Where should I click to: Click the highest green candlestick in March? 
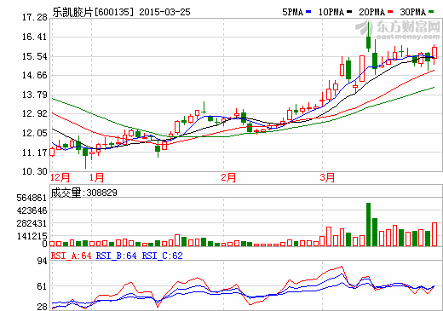point(368,43)
